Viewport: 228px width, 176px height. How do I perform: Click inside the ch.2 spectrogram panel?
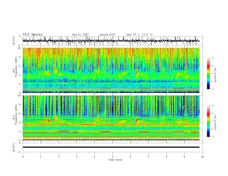click(111, 118)
